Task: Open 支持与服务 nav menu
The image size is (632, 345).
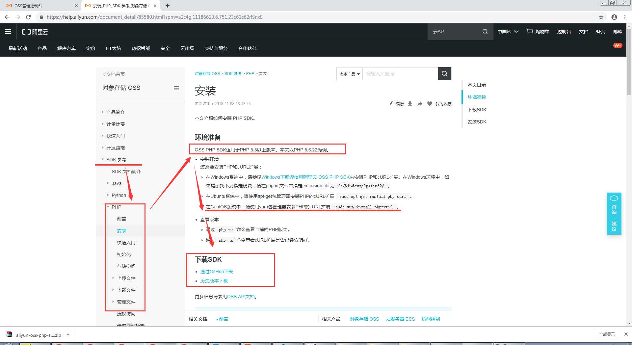Action: coord(216,48)
